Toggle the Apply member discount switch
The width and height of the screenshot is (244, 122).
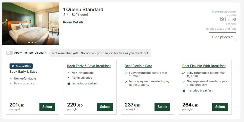pyautogui.click(x=10, y=53)
